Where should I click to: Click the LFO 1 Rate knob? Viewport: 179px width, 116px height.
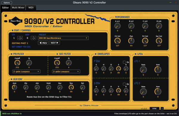(x=143, y=70)
